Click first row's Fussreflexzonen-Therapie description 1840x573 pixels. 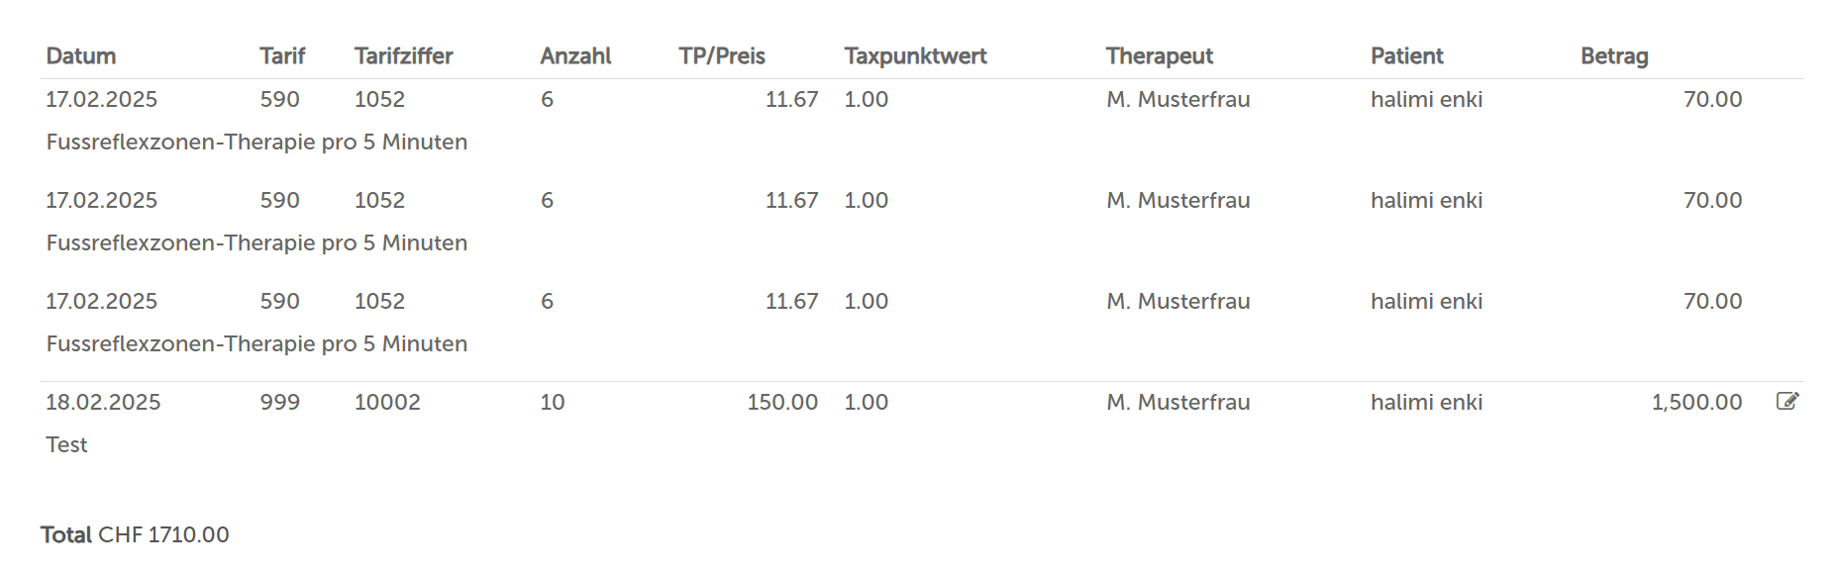[x=256, y=142]
